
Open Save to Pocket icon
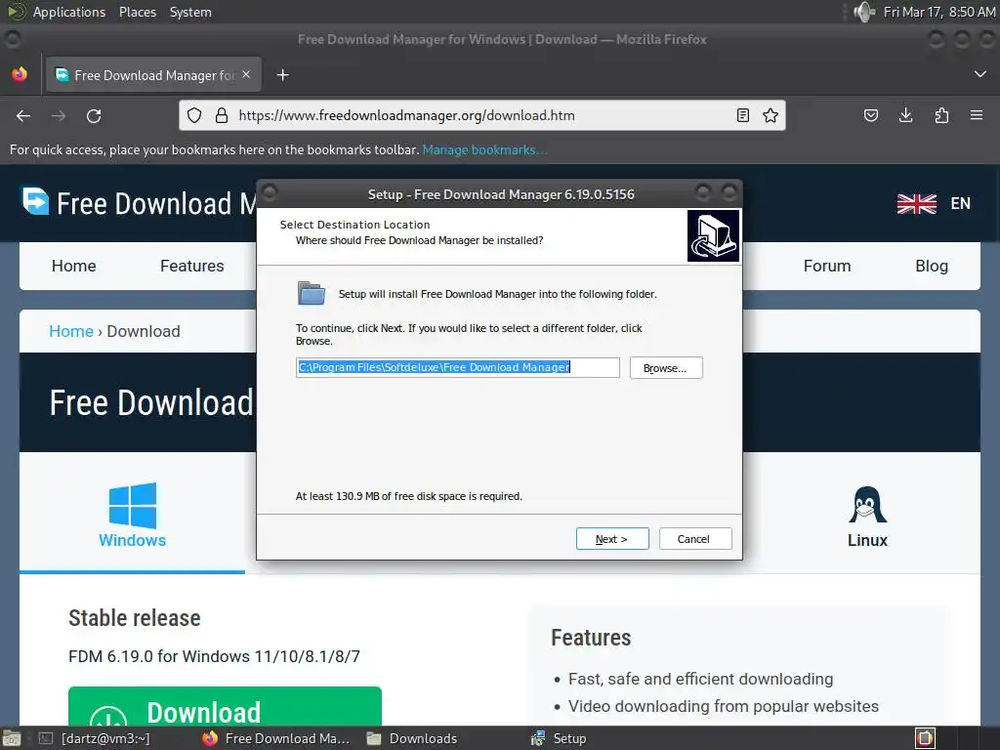click(870, 115)
